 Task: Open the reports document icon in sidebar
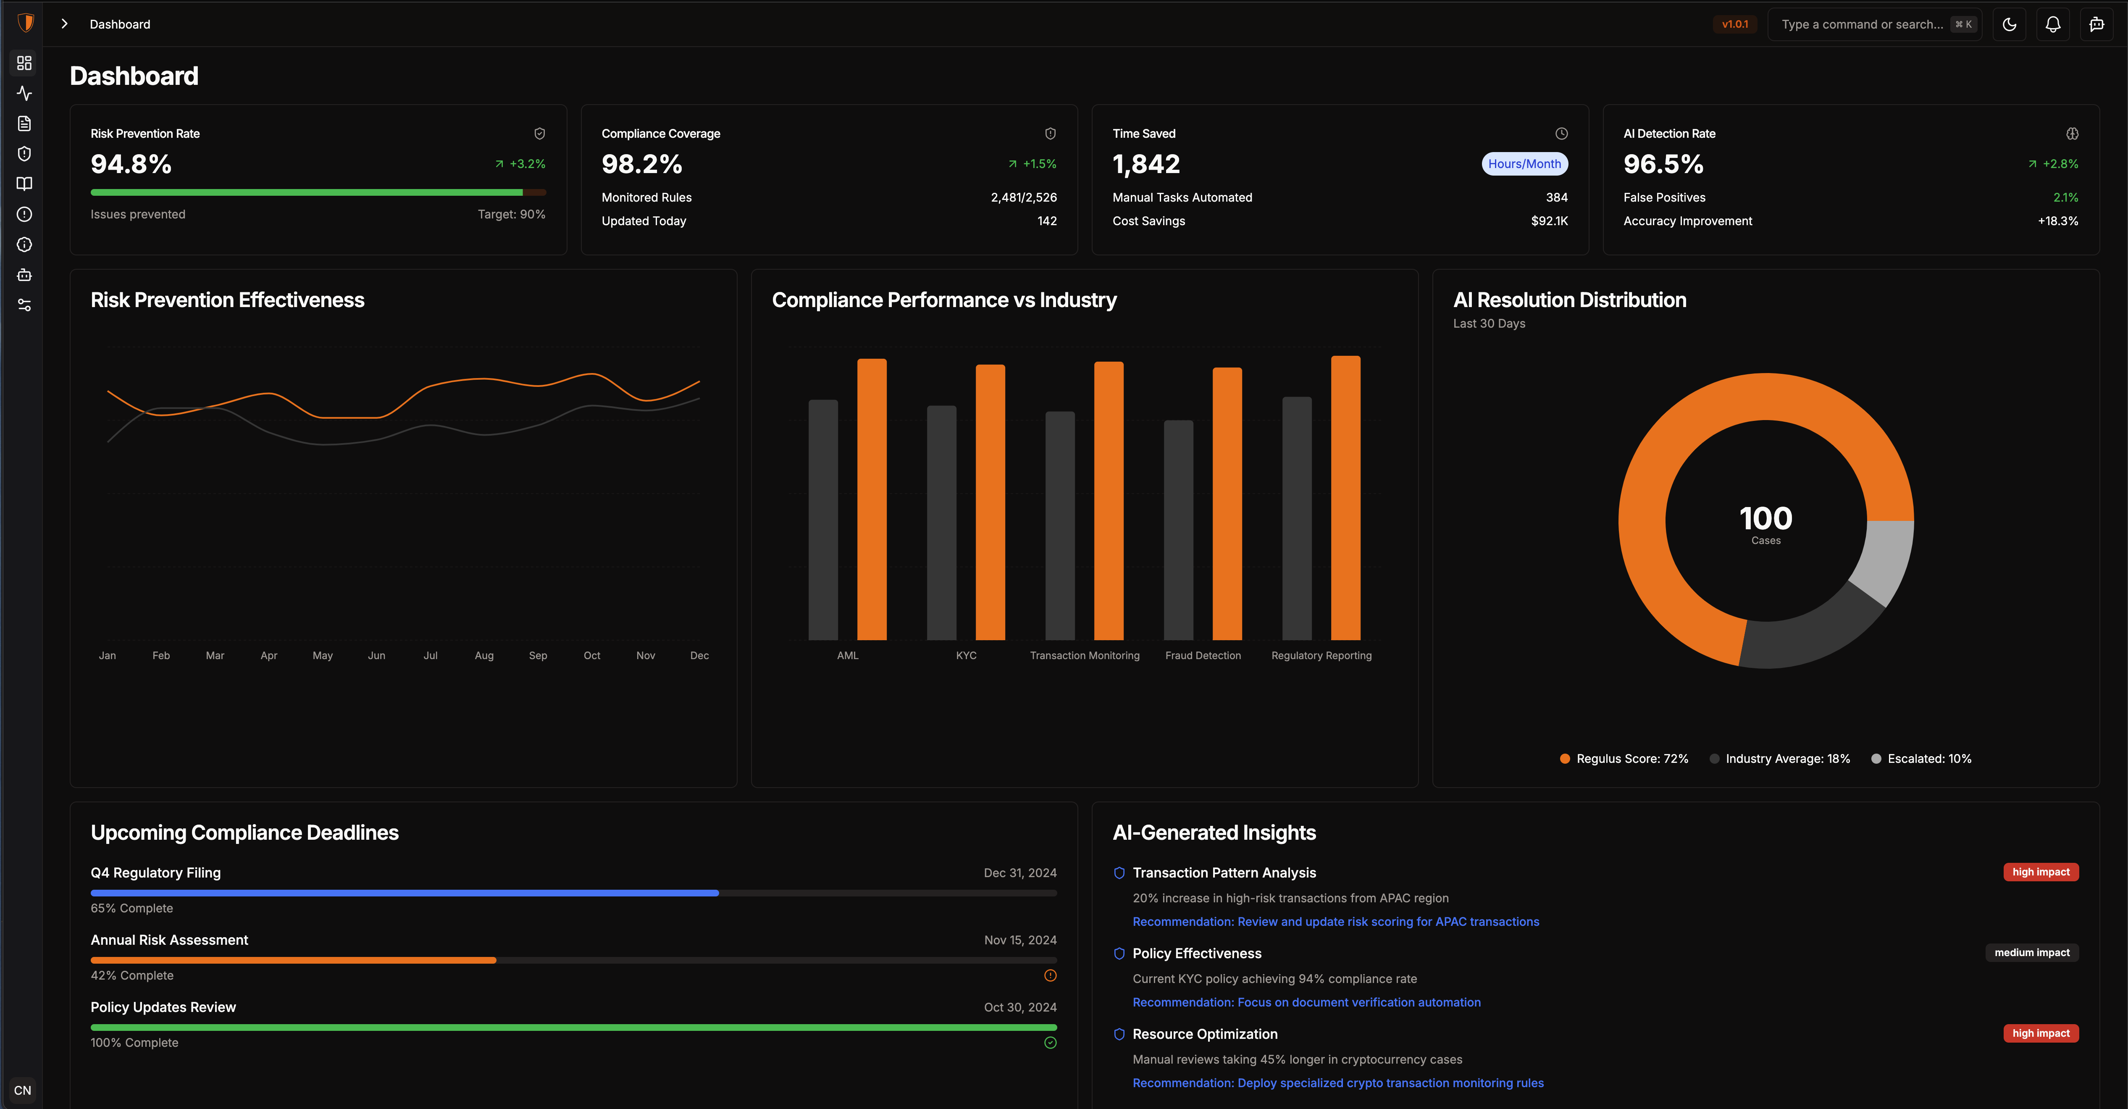pyautogui.click(x=24, y=123)
